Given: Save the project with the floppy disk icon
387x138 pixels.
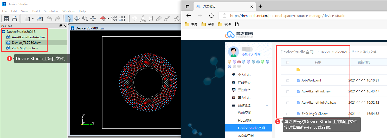Looking at the screenshot, I should click(x=15, y=18).
